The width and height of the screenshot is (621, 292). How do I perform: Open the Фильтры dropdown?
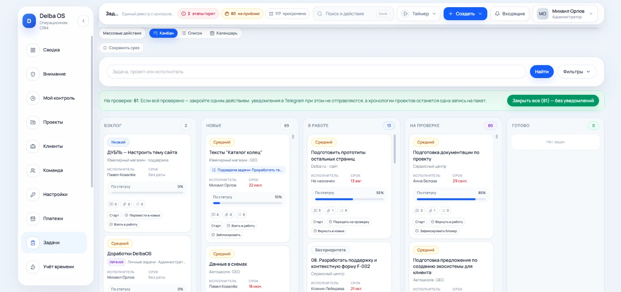click(577, 72)
